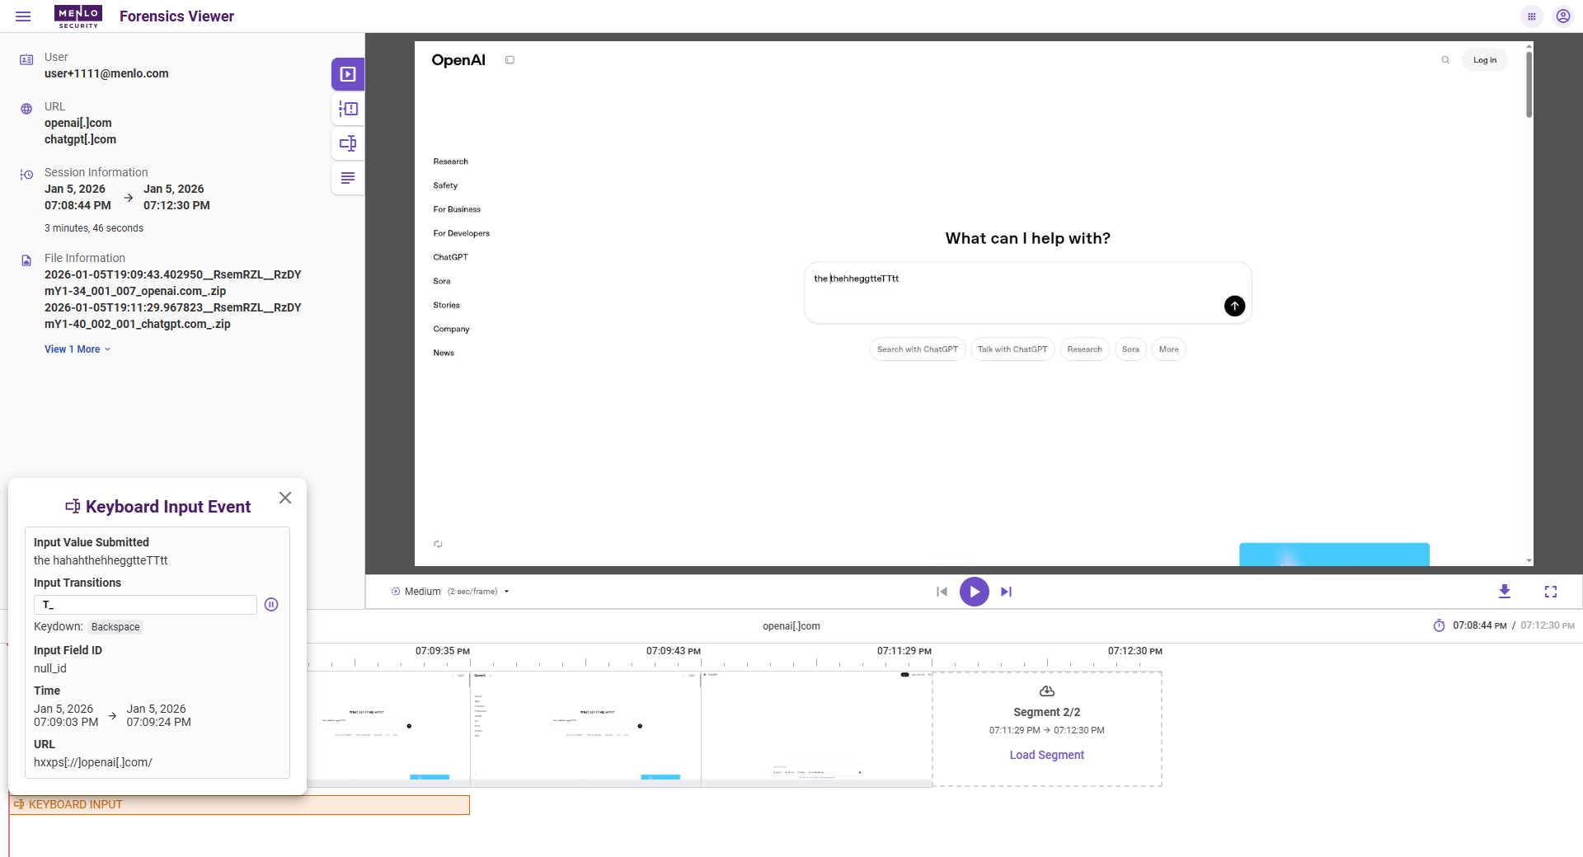Open the timeline thumbnail left of Segment 2/2
Screen dimensions: 1583x857
point(816,728)
